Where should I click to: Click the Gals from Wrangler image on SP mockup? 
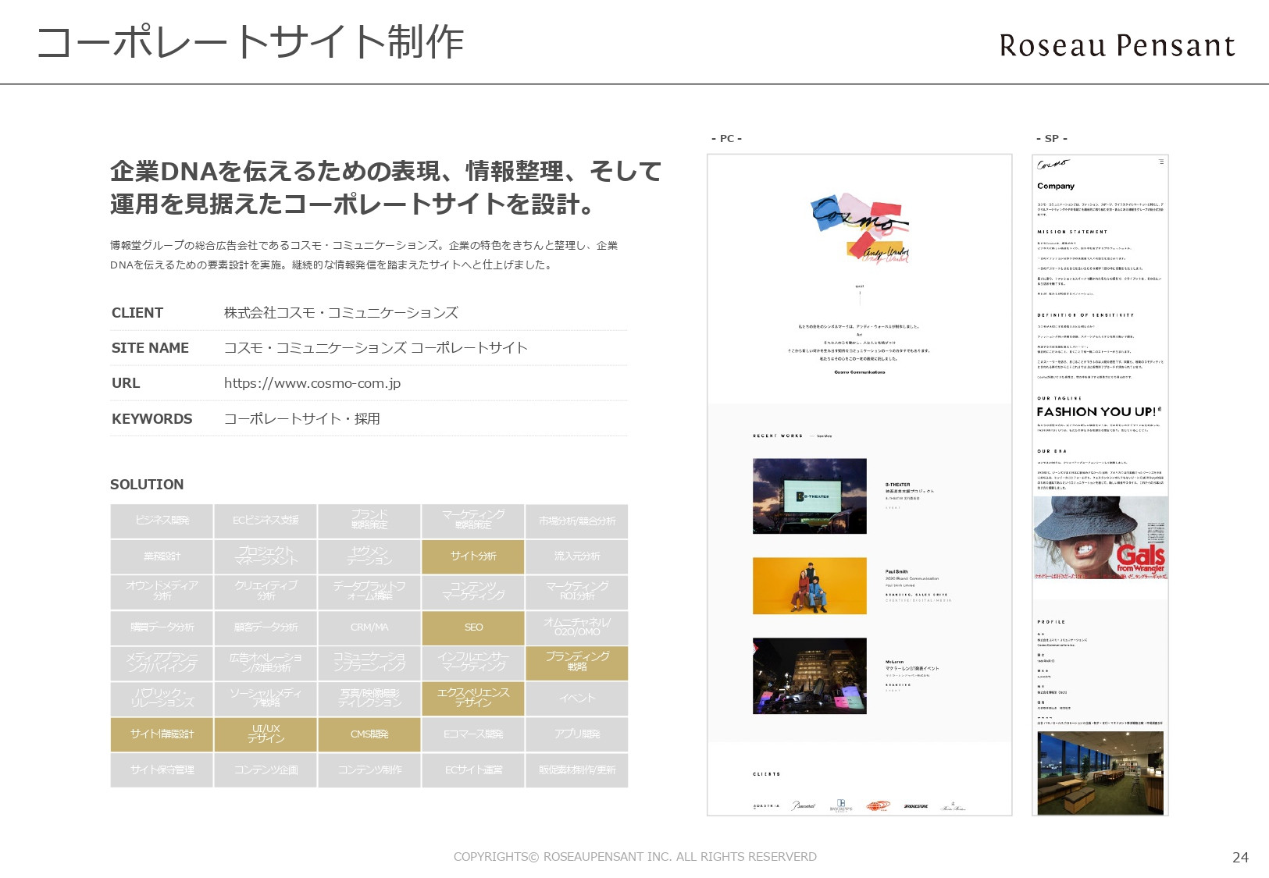pyautogui.click(x=1102, y=536)
